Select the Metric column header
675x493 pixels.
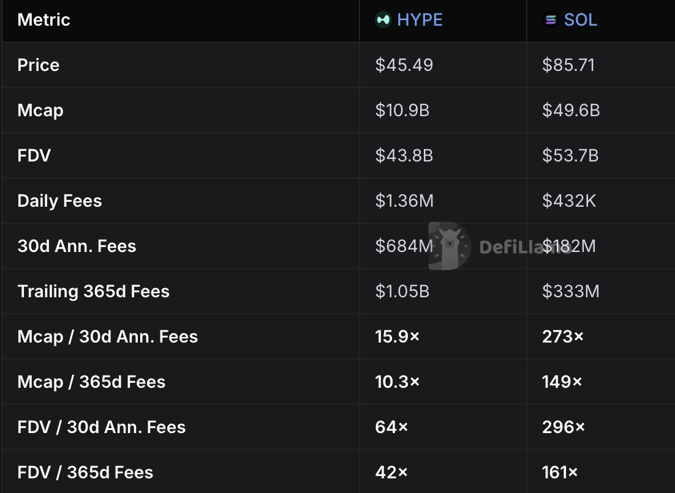(x=44, y=20)
